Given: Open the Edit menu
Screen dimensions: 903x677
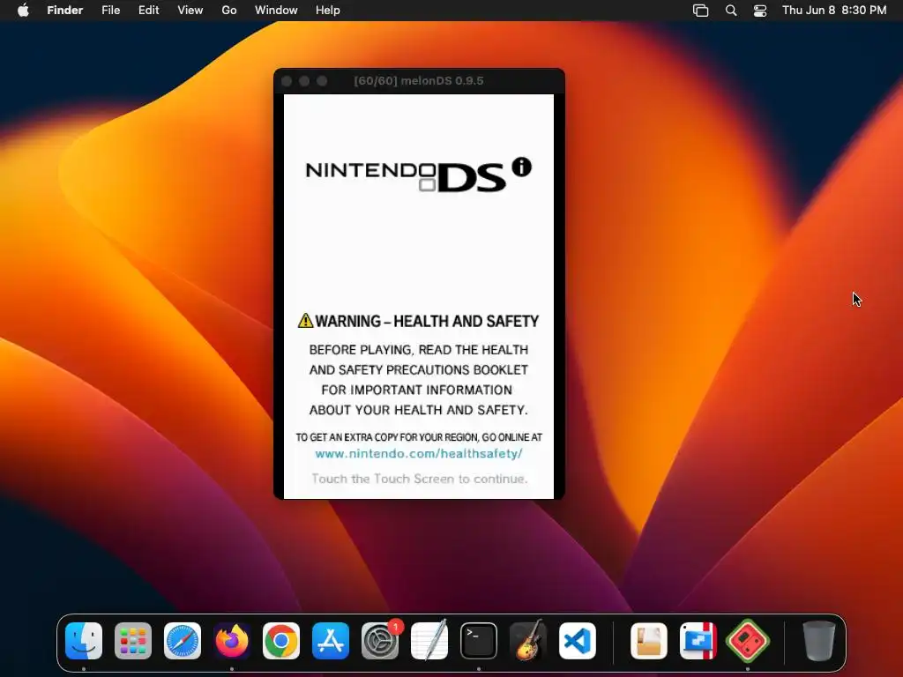Looking at the screenshot, I should tap(148, 11).
